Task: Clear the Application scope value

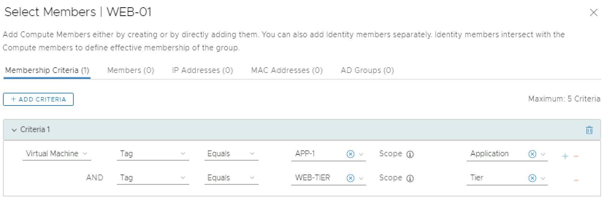Action: [x=532, y=154]
